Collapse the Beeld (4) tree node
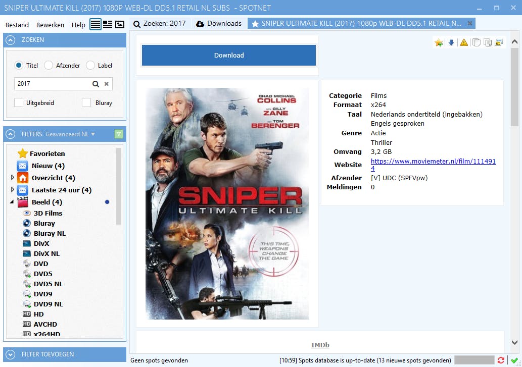522x367 pixels. (x=12, y=202)
